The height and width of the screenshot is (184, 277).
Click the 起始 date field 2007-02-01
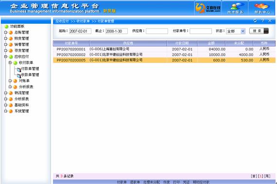coord(80,31)
